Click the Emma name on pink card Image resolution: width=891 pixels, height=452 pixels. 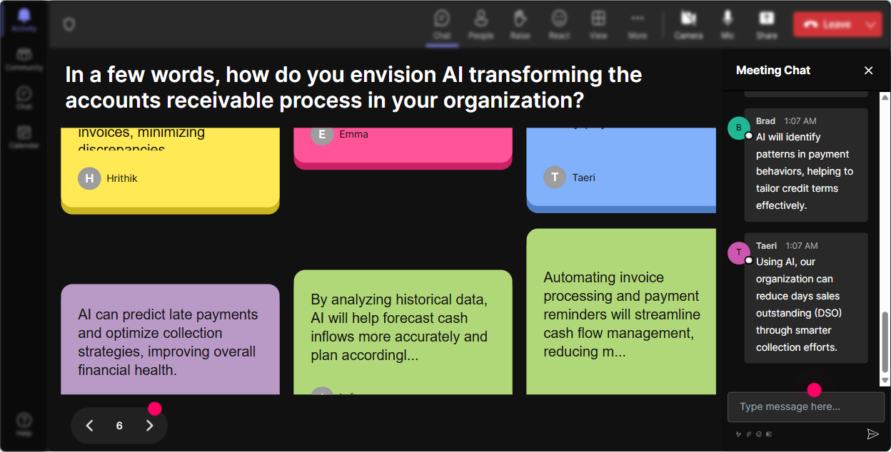click(x=353, y=134)
